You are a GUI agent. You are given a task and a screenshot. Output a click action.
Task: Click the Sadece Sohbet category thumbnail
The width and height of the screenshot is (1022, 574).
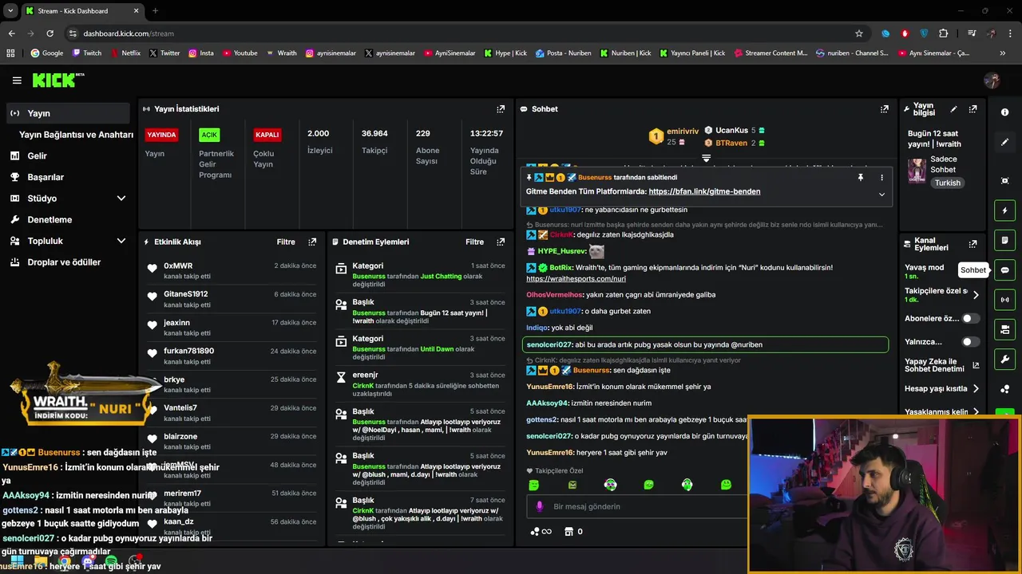pyautogui.click(x=917, y=170)
